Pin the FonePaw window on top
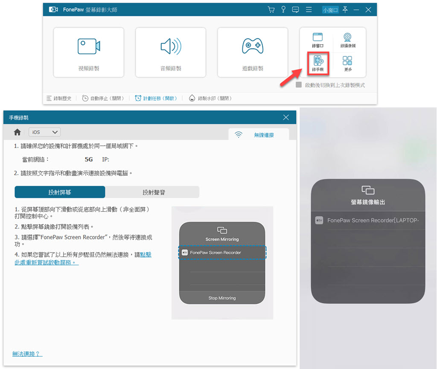 (345, 10)
